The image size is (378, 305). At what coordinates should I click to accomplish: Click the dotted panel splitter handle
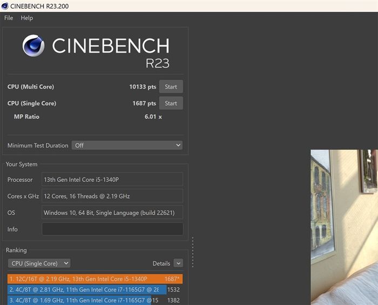pyautogui.click(x=193, y=252)
